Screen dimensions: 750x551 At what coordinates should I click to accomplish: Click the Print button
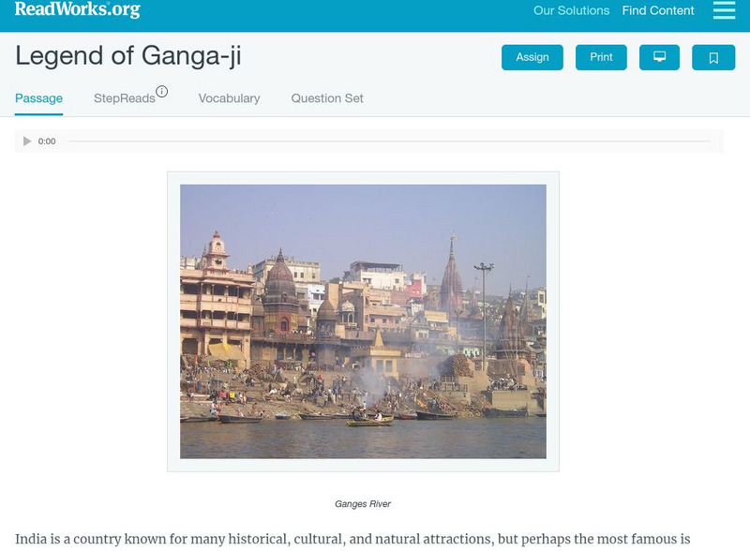click(601, 57)
